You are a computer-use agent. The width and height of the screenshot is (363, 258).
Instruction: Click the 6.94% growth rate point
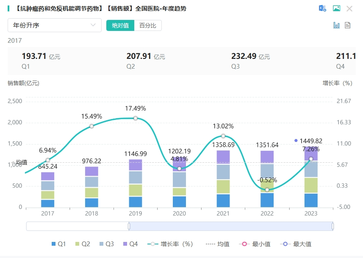48,160
